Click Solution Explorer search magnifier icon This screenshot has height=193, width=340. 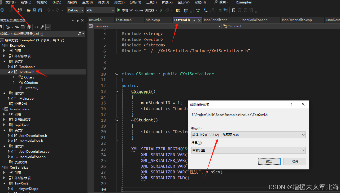(x=79, y=34)
